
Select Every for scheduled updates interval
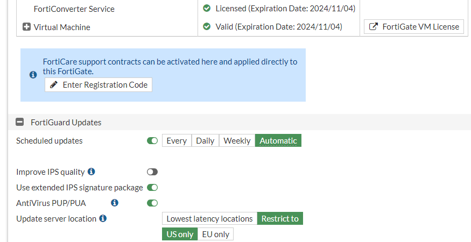click(177, 141)
